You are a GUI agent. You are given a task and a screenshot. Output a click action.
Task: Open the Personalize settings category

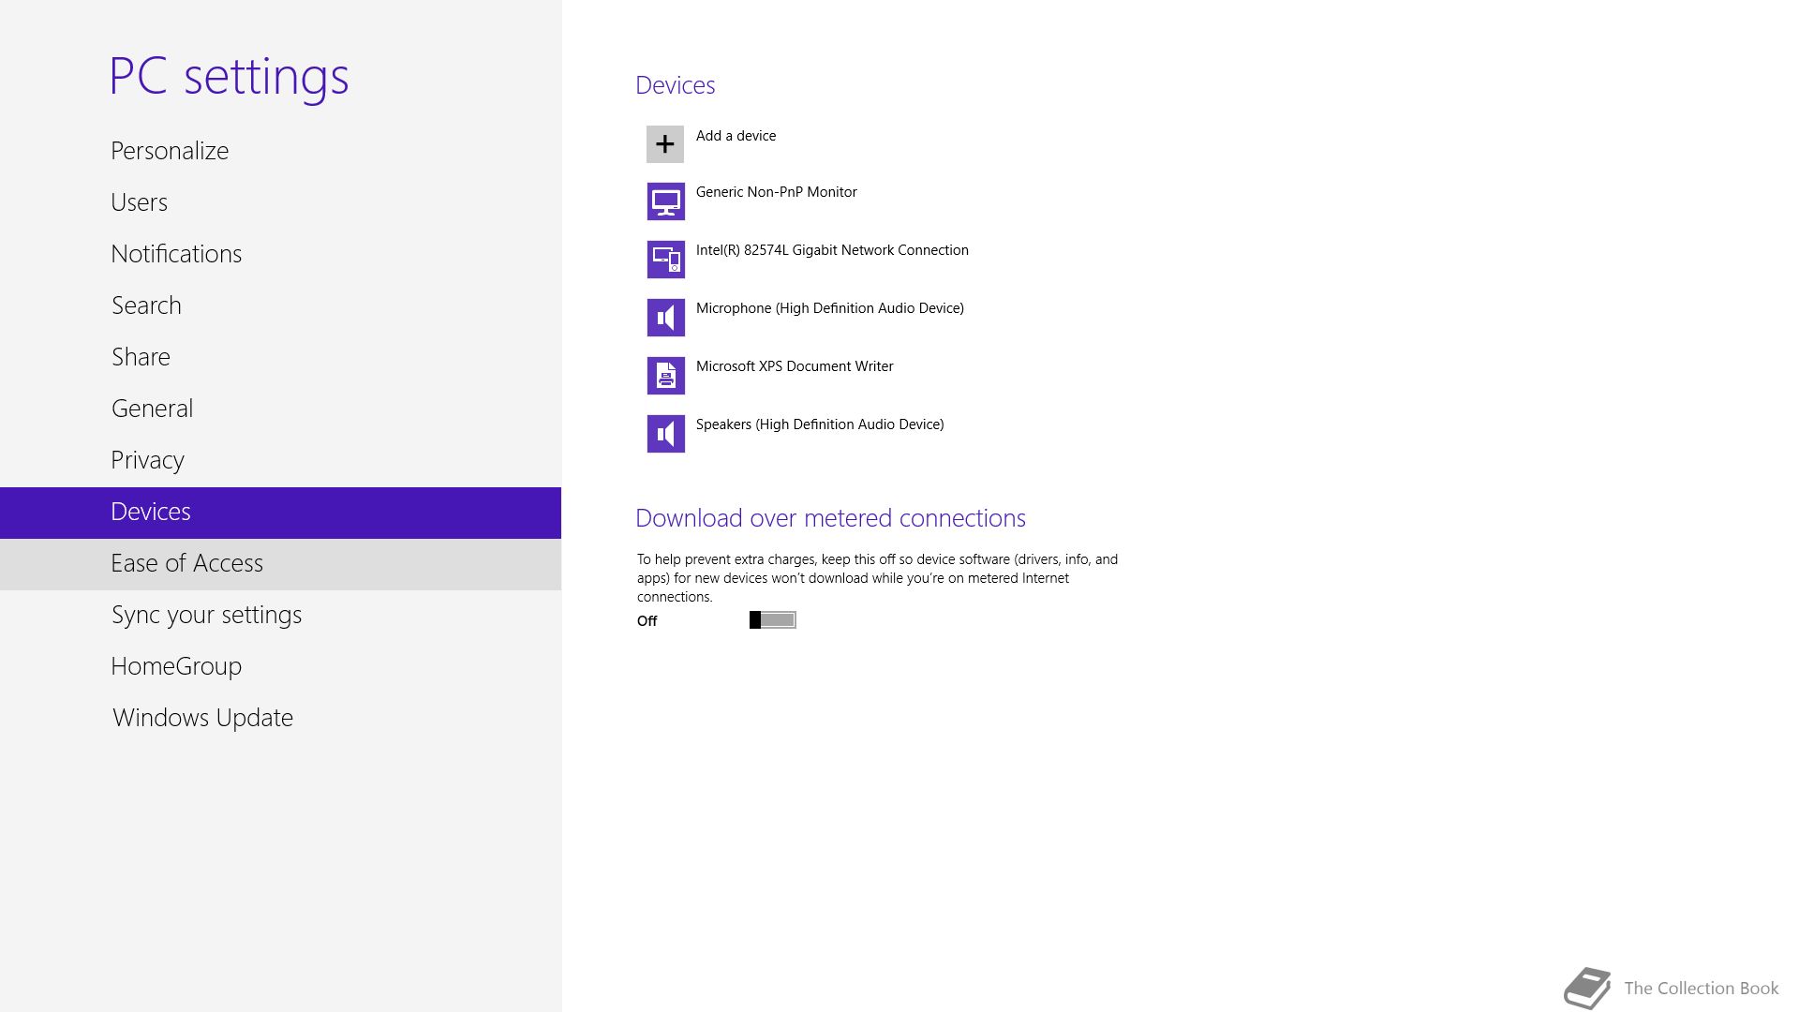170,151
